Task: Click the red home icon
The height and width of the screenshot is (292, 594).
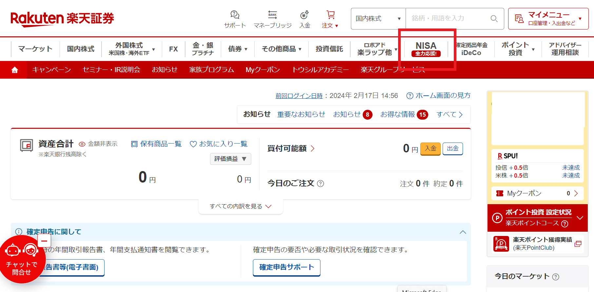Action: click(15, 70)
